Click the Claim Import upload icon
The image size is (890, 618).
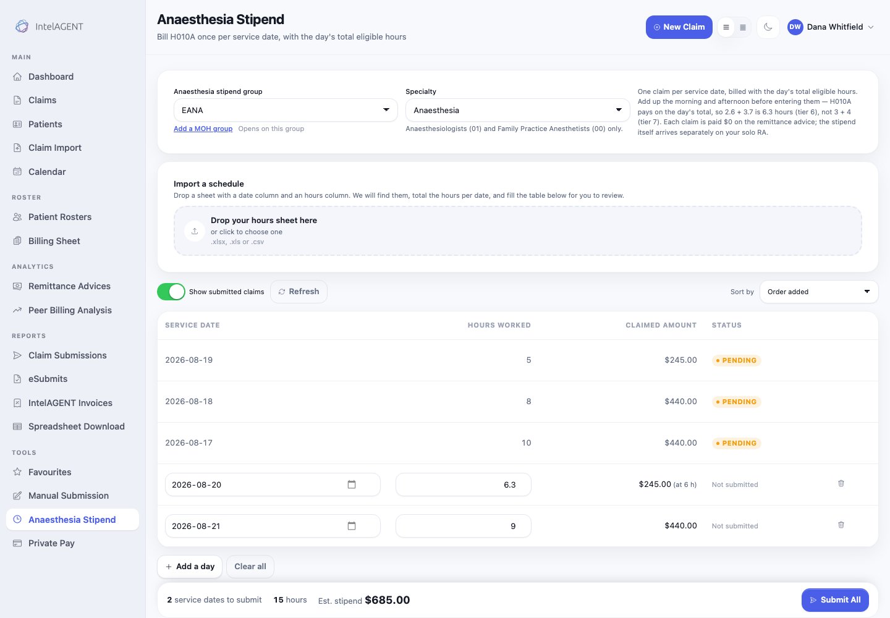[x=17, y=148]
